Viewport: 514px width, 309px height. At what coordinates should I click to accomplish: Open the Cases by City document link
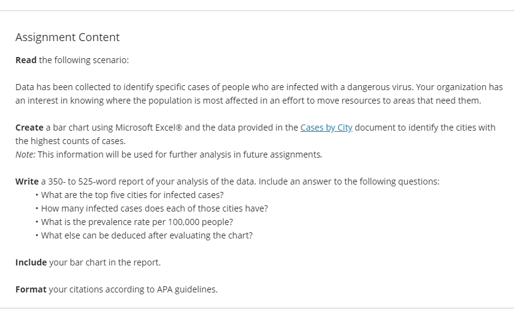point(326,128)
